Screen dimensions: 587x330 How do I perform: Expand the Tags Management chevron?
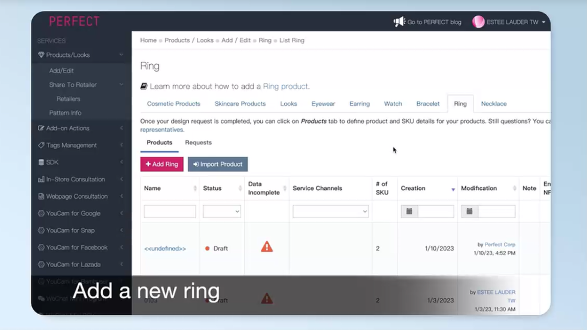[121, 145]
